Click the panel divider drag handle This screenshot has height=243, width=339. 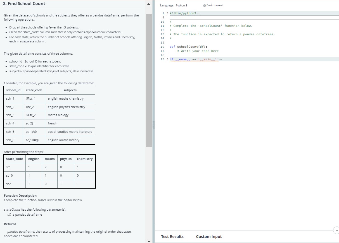coord(153,125)
